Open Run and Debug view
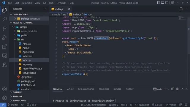Viewport: 190px width, 107px height. [x=4, y=37]
